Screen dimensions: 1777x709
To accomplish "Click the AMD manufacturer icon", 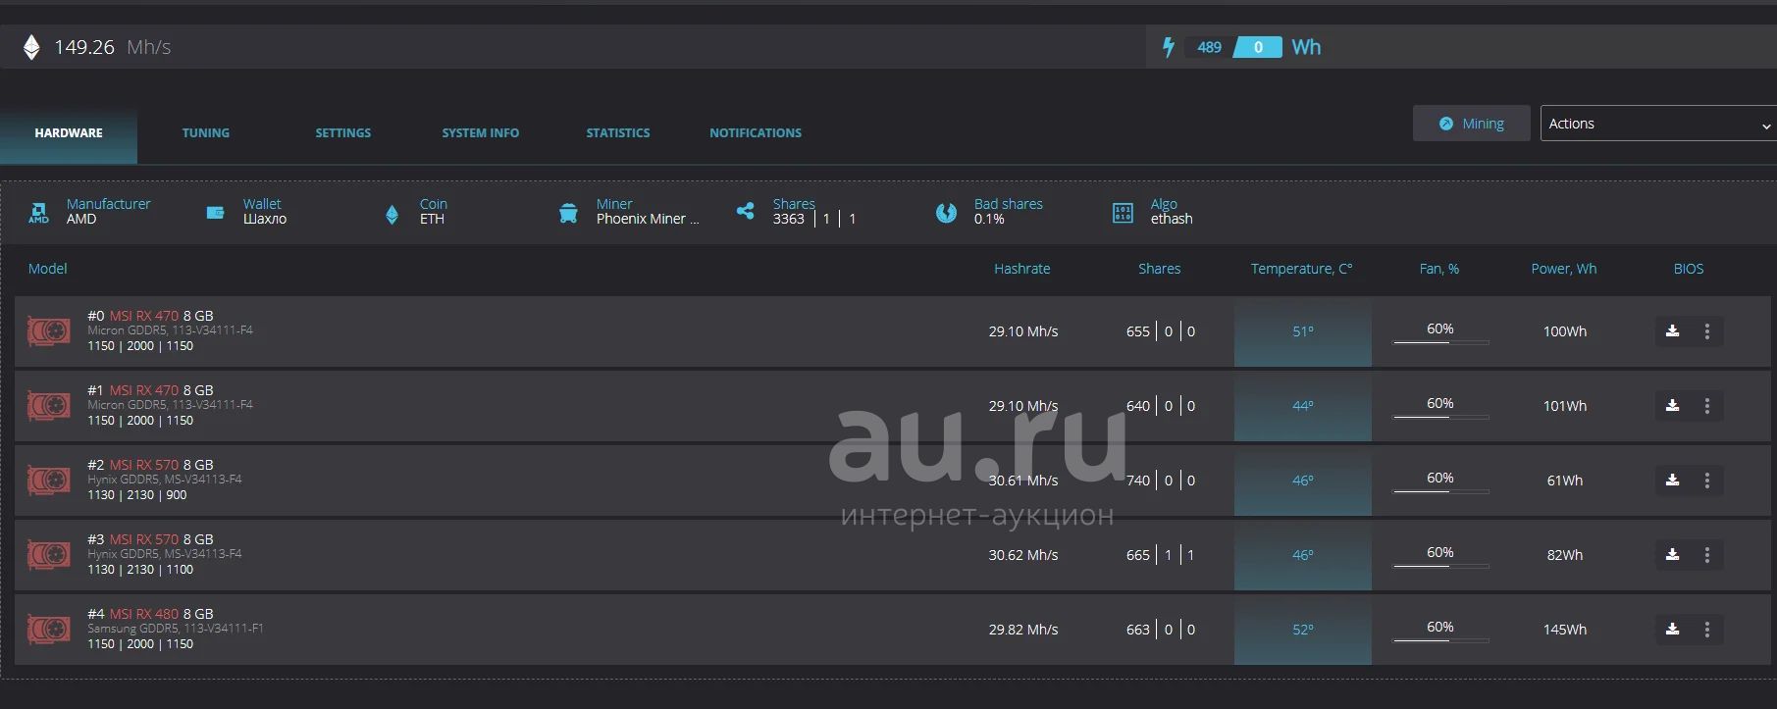I will point(38,212).
